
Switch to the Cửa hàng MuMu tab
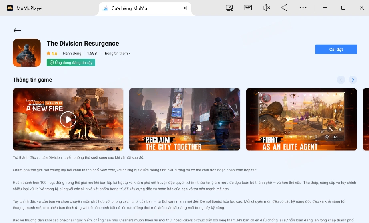click(145, 8)
